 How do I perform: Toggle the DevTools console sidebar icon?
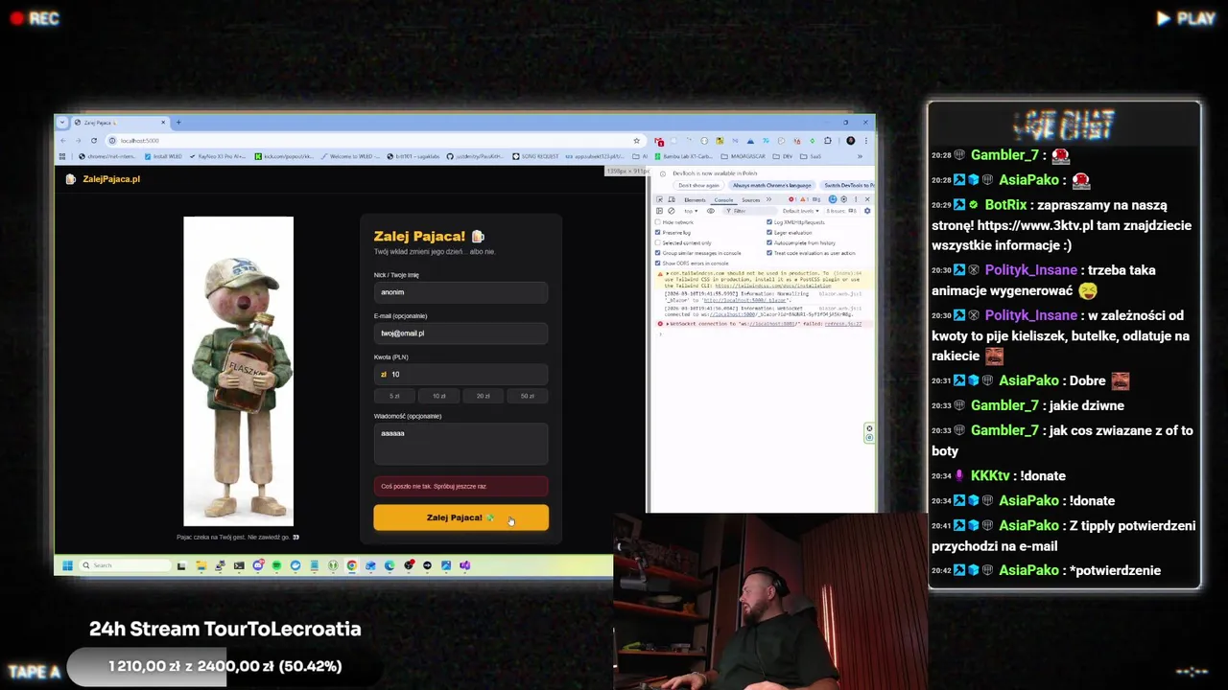[x=659, y=211]
